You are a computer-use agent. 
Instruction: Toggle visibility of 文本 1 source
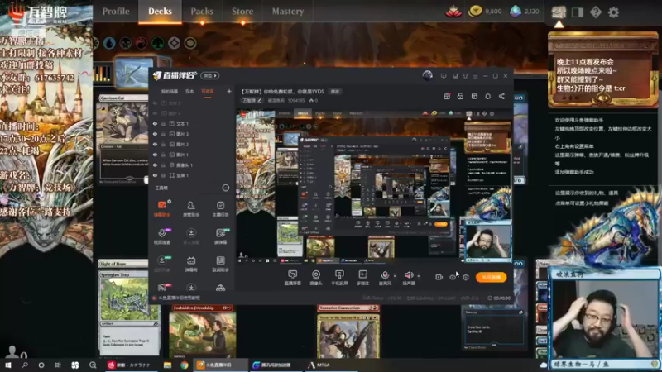155,123
